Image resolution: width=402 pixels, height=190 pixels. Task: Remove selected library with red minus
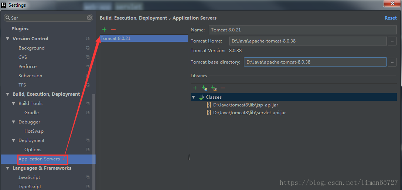click(223, 88)
